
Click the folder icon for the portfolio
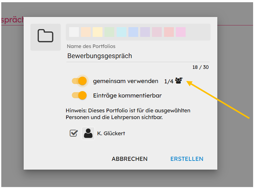coord(45,36)
